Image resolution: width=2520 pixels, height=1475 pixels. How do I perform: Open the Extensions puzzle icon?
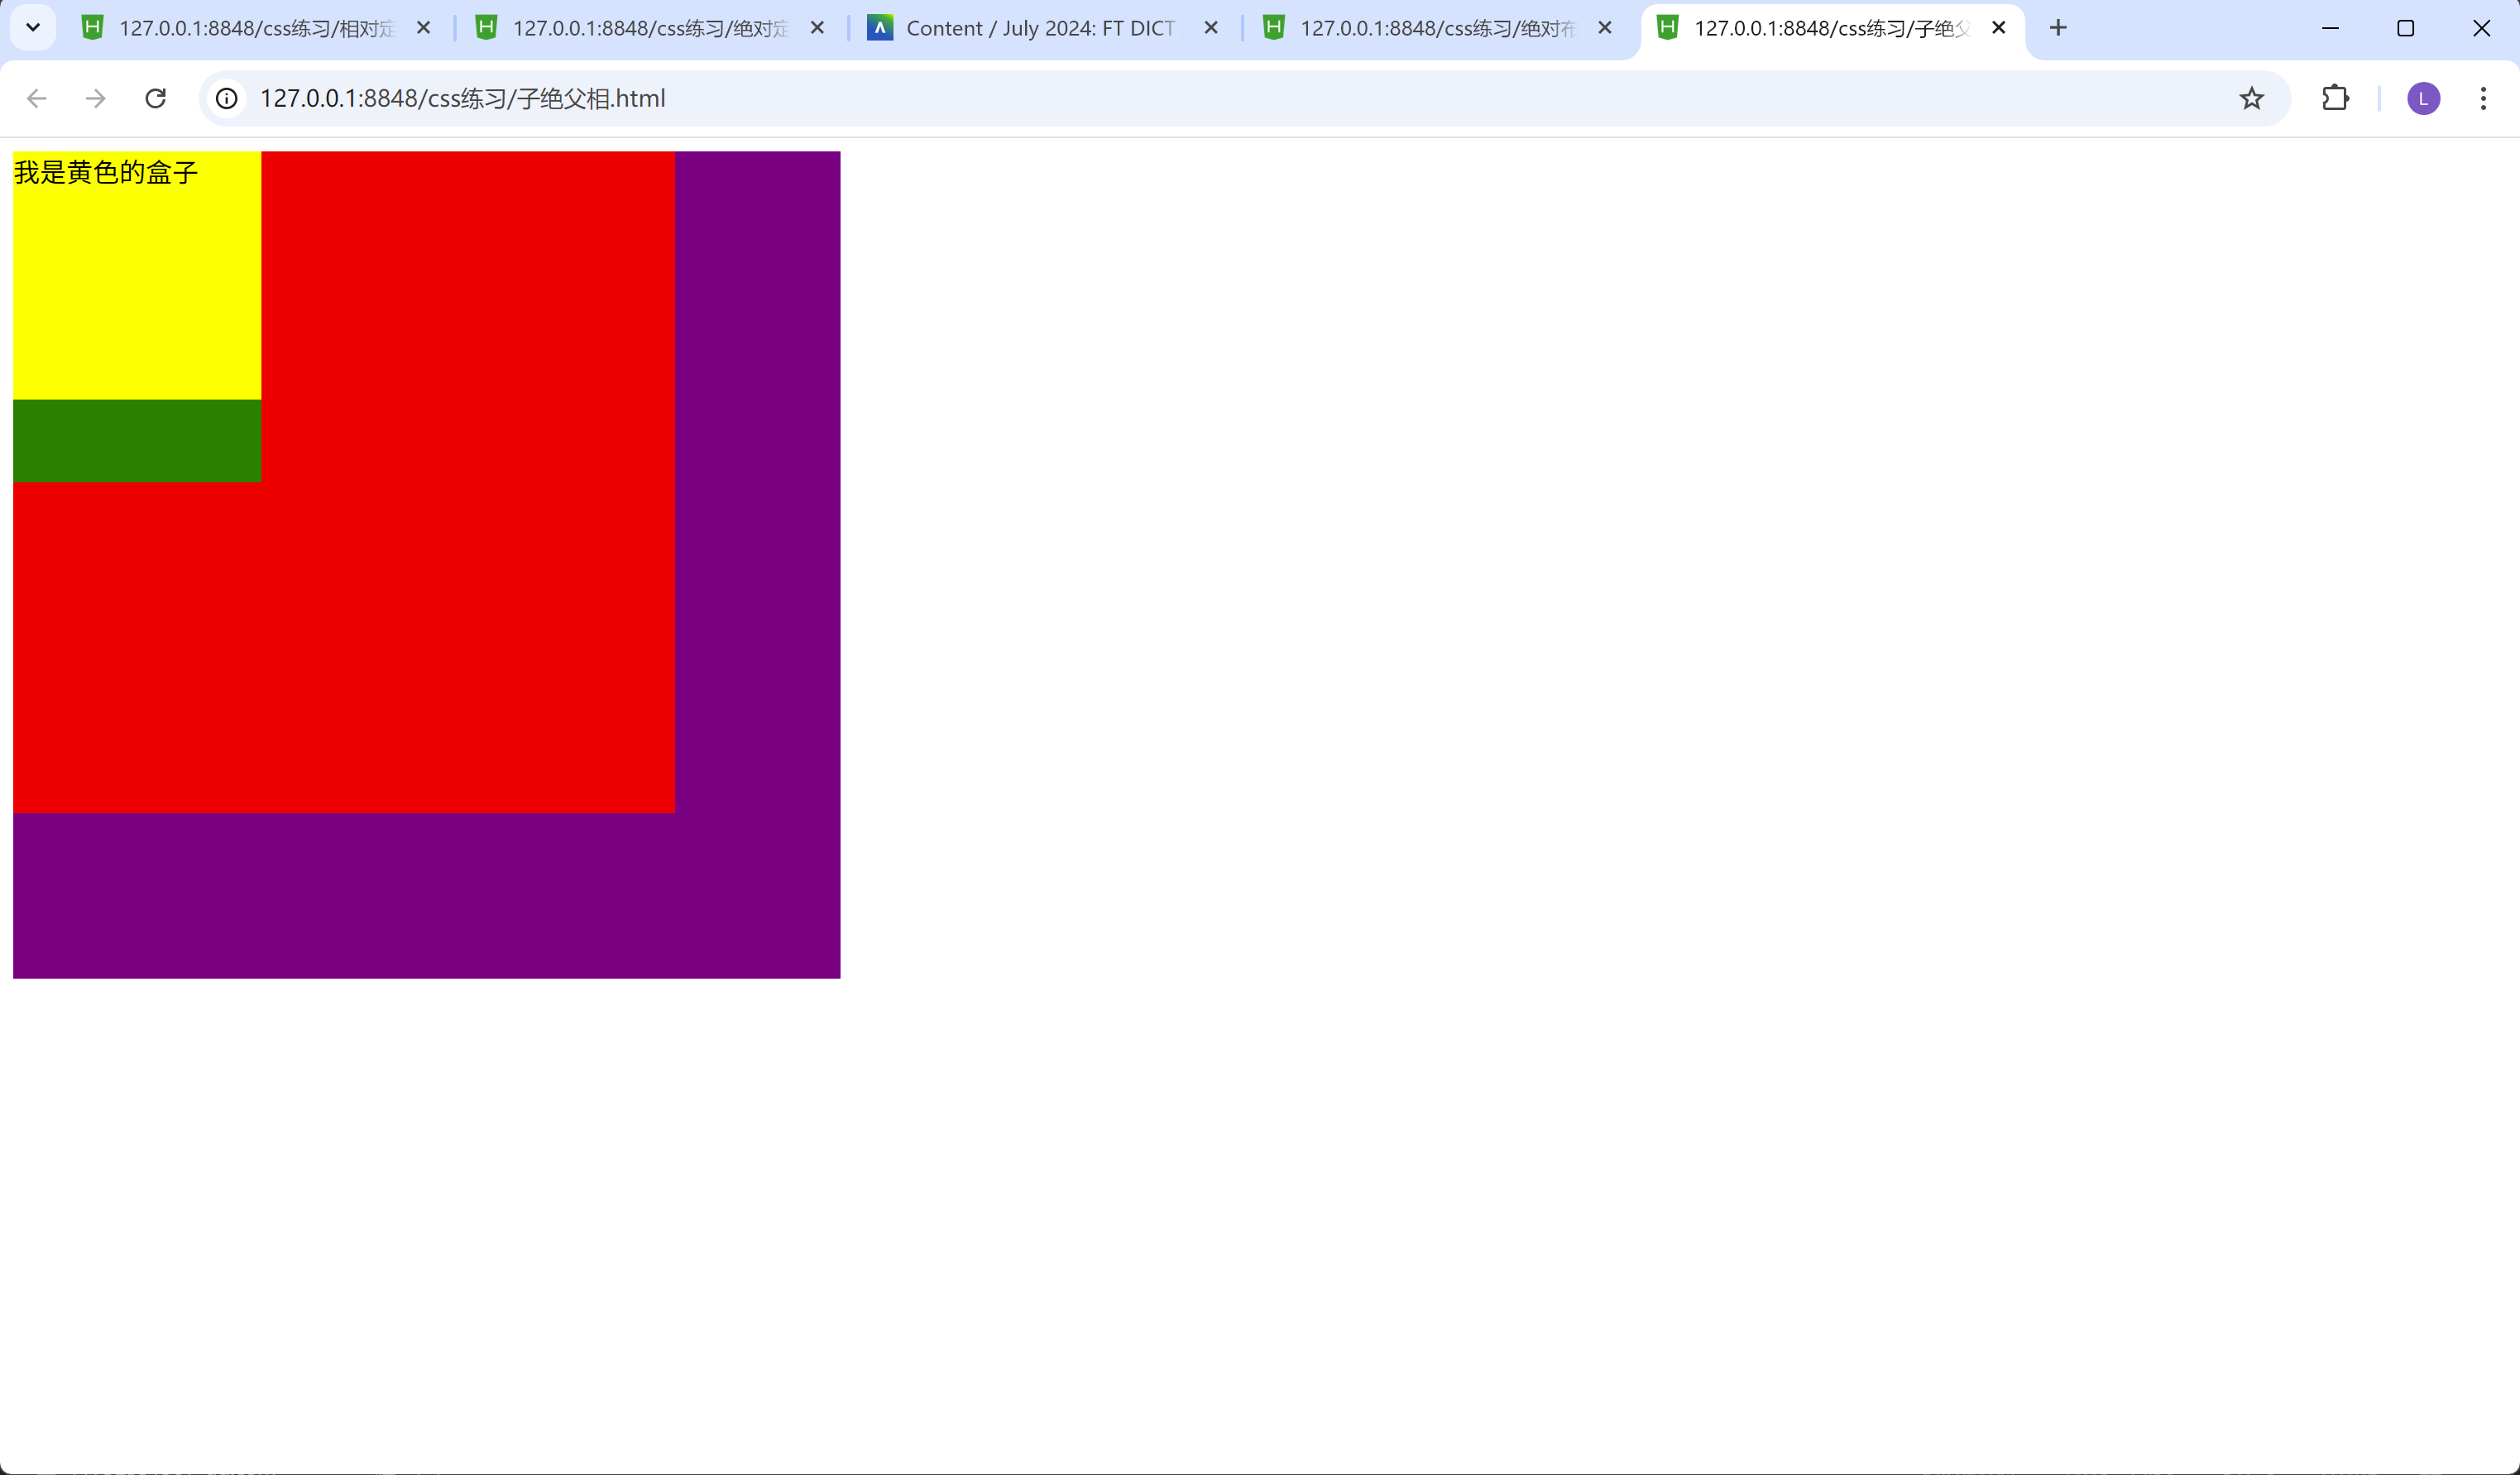click(2335, 98)
